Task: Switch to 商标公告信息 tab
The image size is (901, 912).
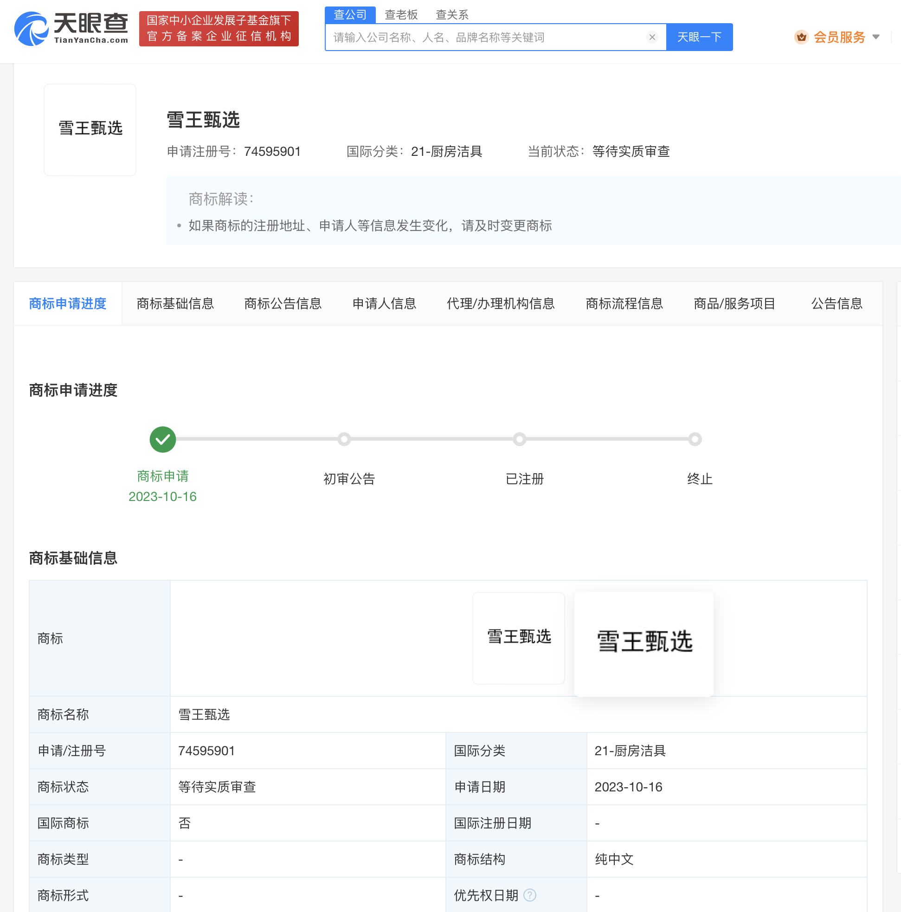Action: coord(283,303)
